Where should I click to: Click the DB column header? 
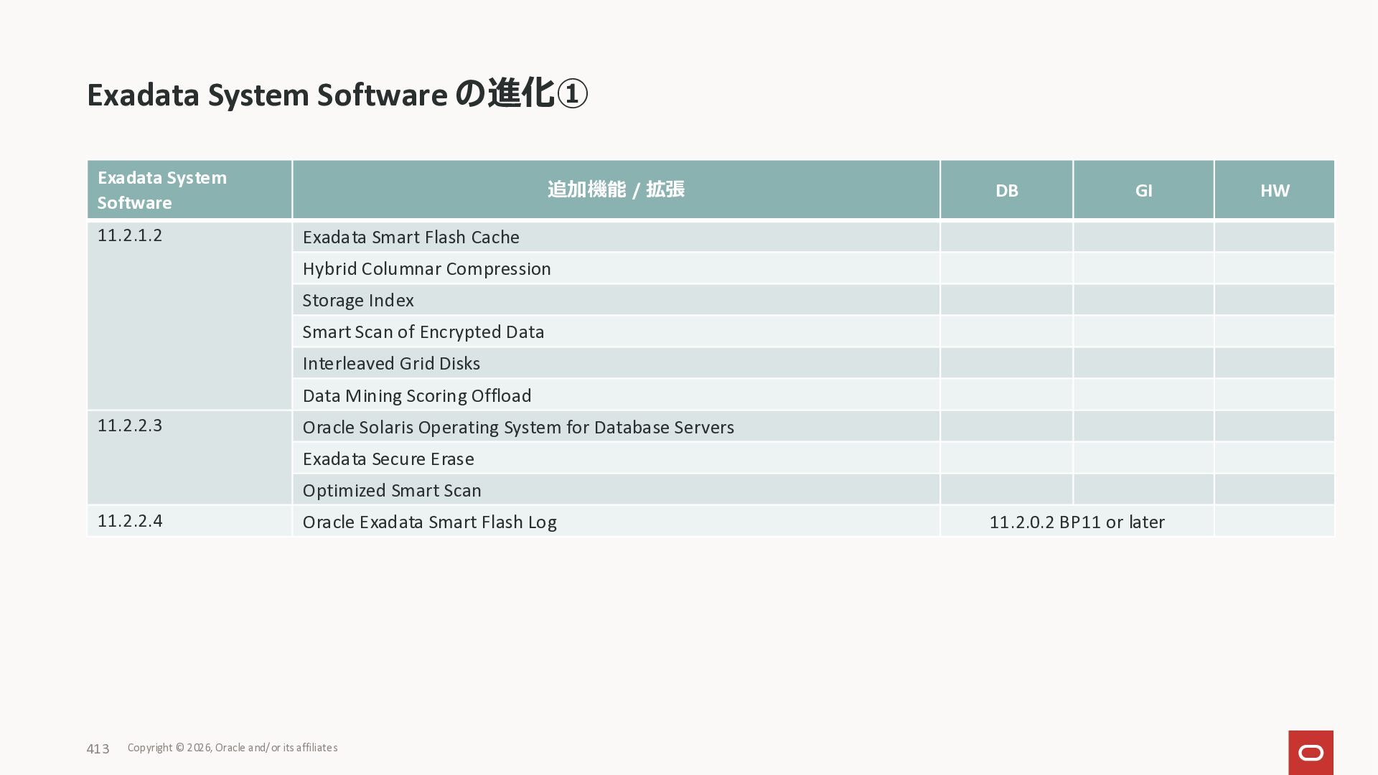tap(1006, 190)
